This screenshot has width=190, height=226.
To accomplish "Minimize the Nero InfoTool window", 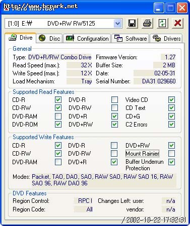I will [x=158, y=8].
